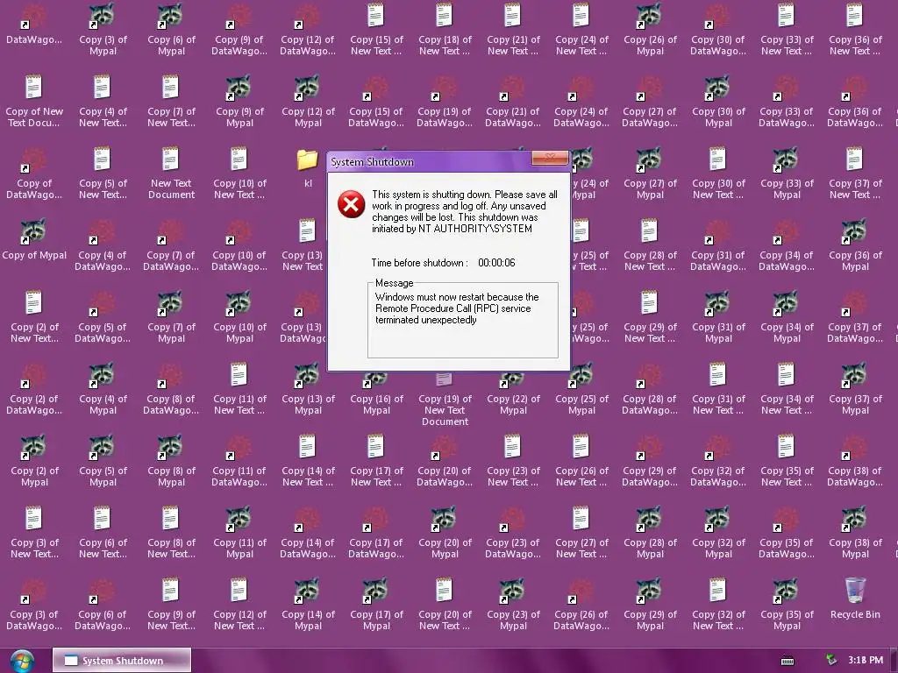The height and width of the screenshot is (673, 898).
Task: Select 'Copy (27) of New Text' file
Action: coord(581,532)
